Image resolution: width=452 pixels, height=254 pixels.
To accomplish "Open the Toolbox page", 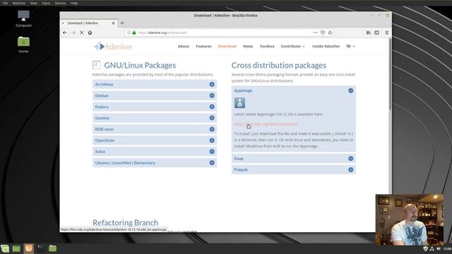I will click(x=267, y=47).
